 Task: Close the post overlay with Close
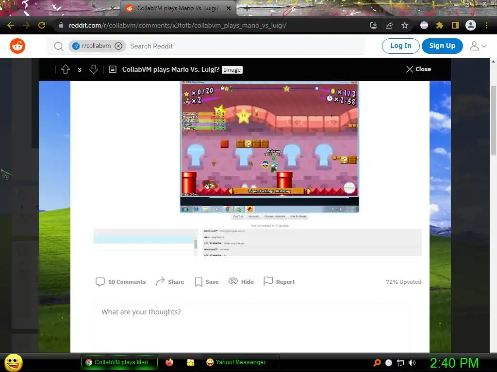click(x=418, y=69)
